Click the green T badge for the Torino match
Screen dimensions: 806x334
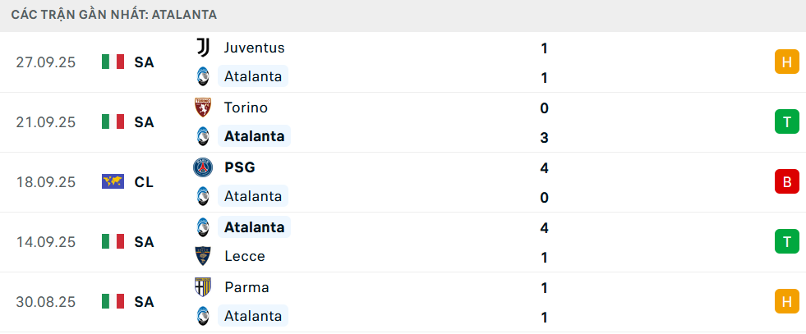pos(786,121)
